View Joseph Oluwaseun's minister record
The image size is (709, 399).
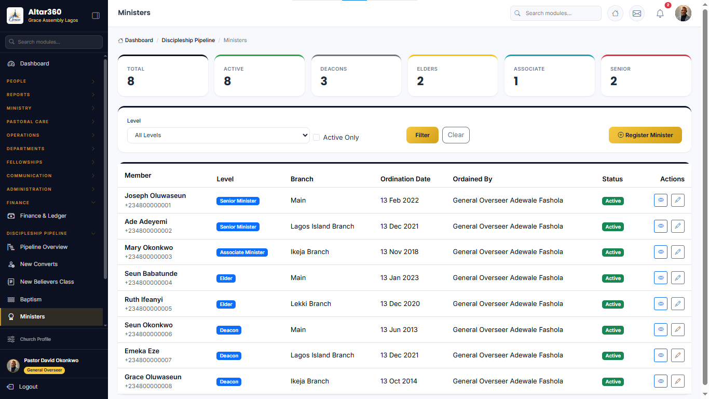(x=661, y=201)
